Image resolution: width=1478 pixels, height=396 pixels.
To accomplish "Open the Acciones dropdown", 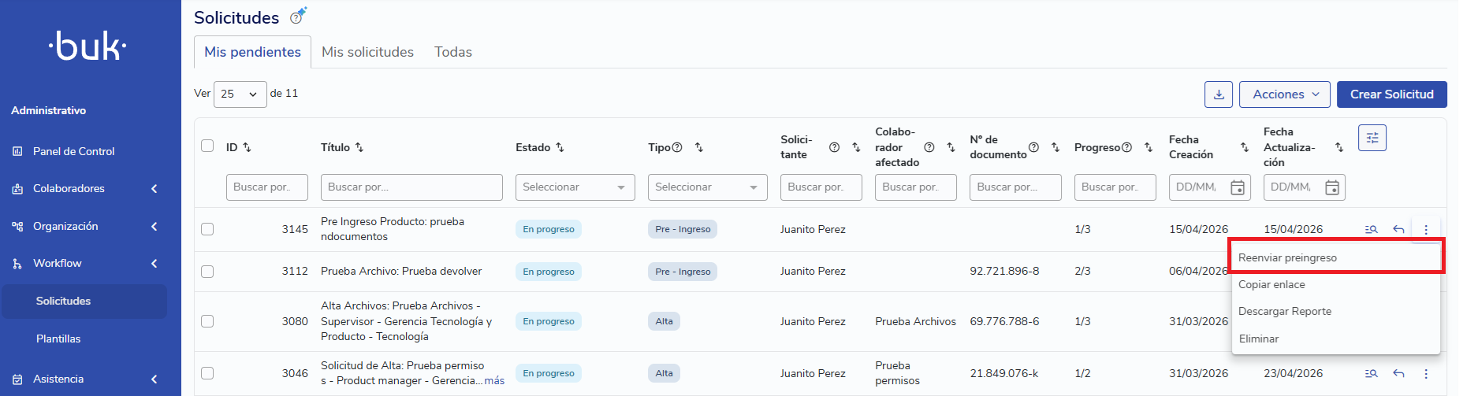I will (1284, 94).
